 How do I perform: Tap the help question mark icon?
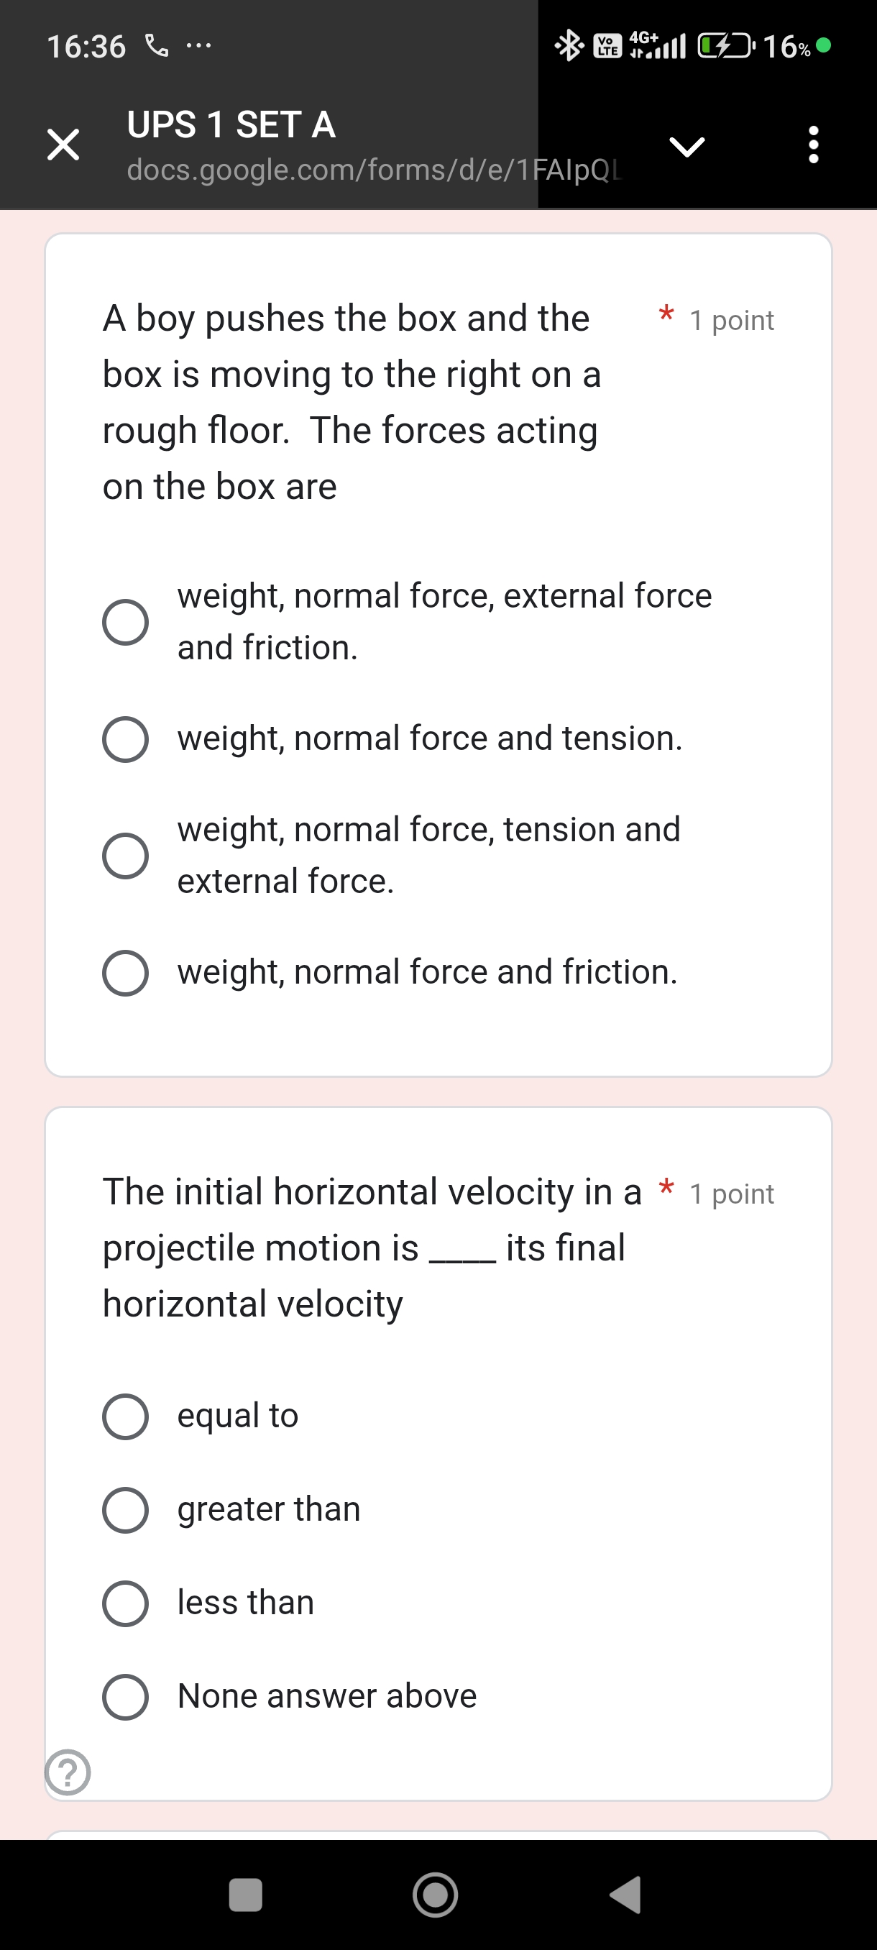pos(68,1772)
